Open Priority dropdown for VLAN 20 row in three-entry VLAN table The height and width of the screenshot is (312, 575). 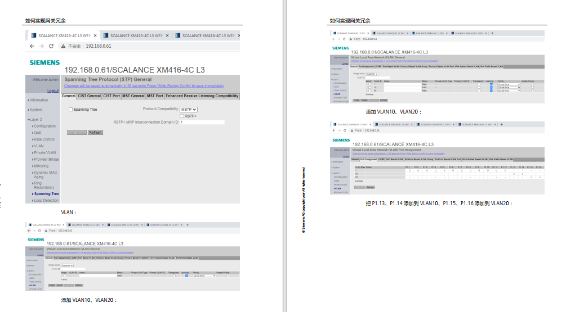509,91
